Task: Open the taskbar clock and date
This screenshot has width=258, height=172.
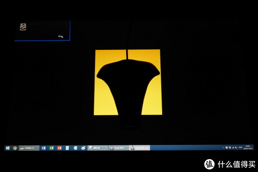Action: point(248,147)
